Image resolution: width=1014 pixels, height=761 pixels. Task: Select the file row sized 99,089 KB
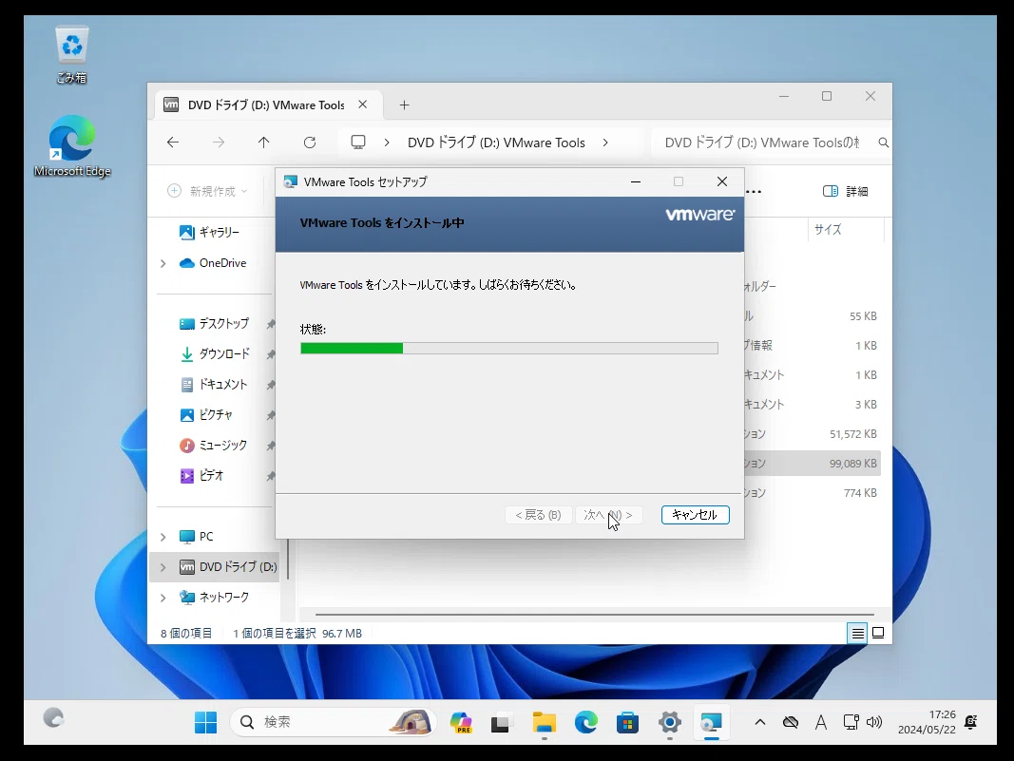813,464
